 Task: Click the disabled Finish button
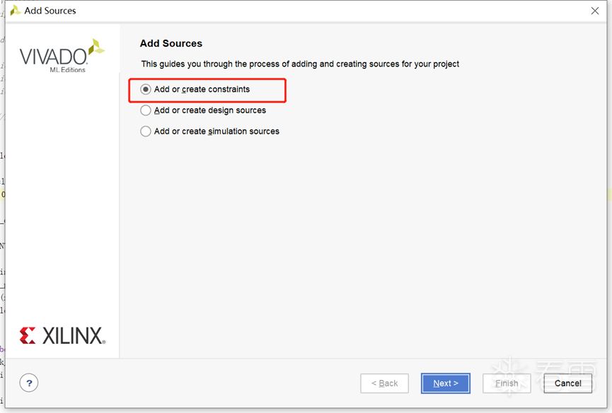(x=507, y=383)
